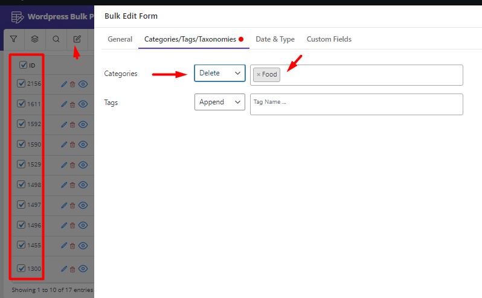Image resolution: width=482 pixels, height=298 pixels.
Task: Edit post 1529 with pencil icon
Action: coord(64,165)
